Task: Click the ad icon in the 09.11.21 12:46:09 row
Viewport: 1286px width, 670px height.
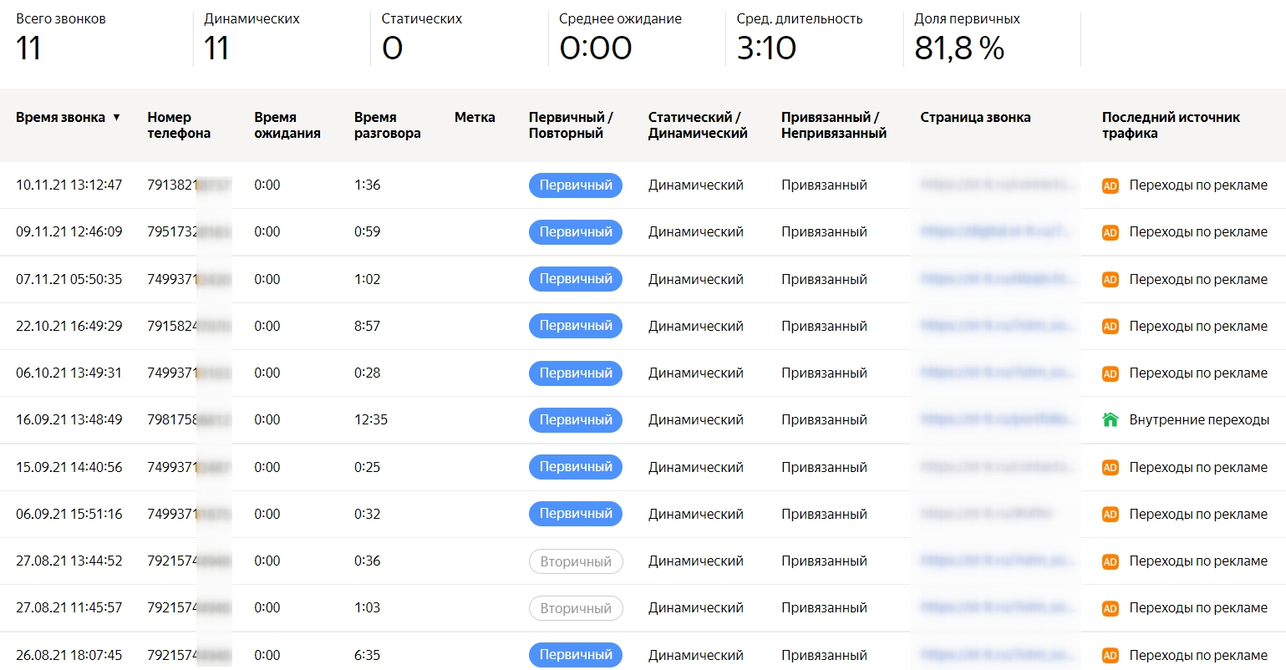Action: [1111, 233]
